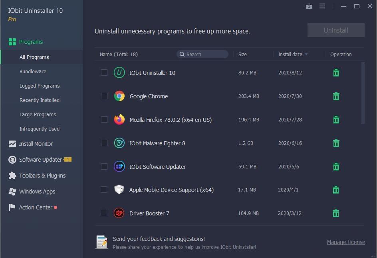The width and height of the screenshot is (377, 258).
Task: Delete Driver Booster 7 via trash icon
Action: tap(336, 213)
